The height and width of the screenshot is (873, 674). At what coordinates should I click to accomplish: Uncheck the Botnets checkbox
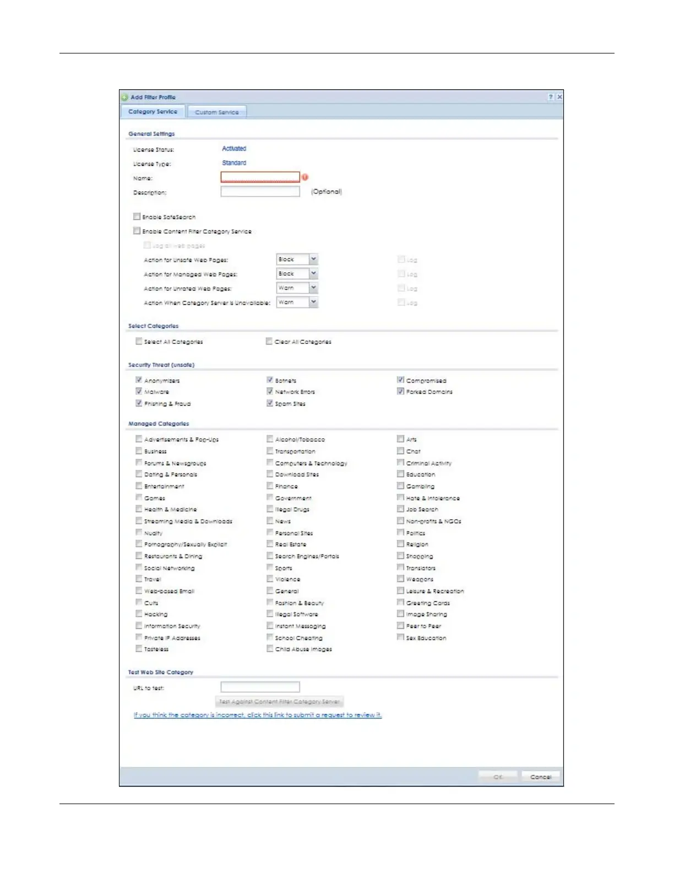click(270, 380)
